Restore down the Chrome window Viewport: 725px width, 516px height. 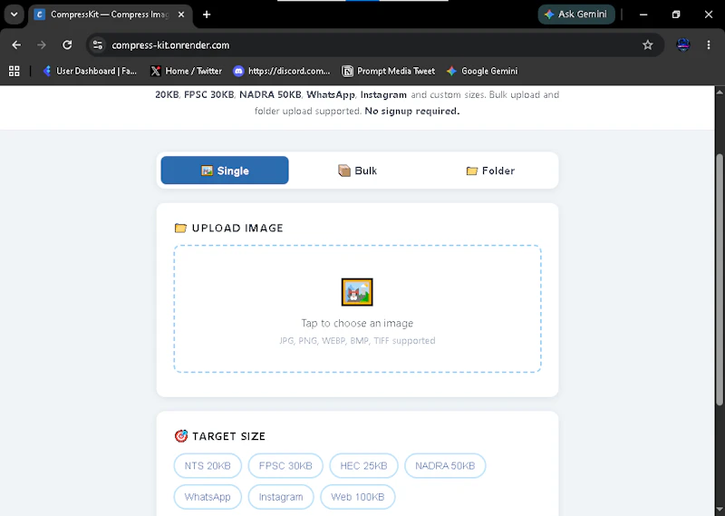[x=675, y=15]
